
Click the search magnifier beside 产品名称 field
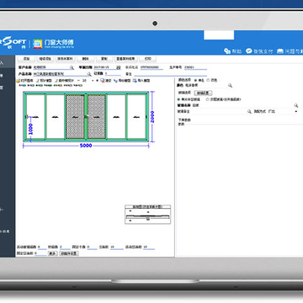[89, 74]
